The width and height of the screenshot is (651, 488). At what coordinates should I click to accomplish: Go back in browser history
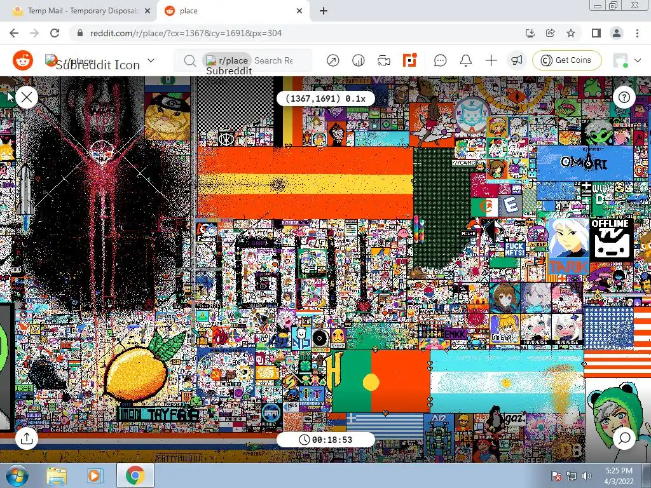(x=14, y=33)
